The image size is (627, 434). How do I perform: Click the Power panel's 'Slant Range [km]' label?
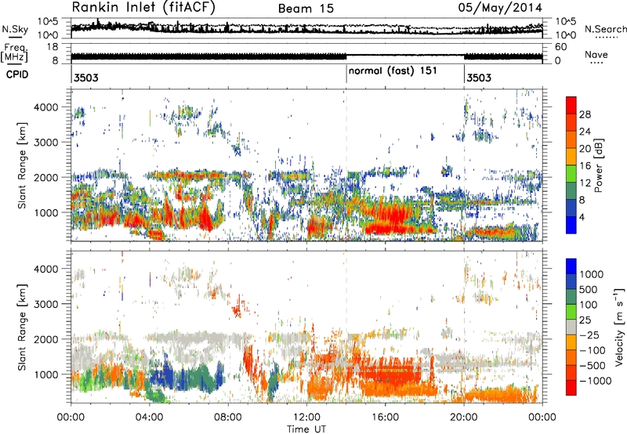click(22, 165)
